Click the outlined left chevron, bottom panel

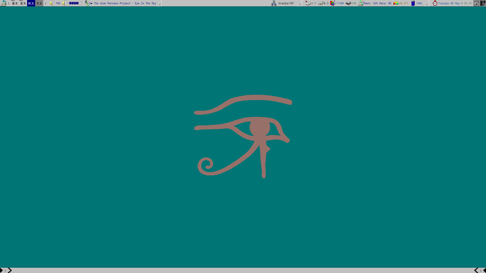(x=476, y=270)
